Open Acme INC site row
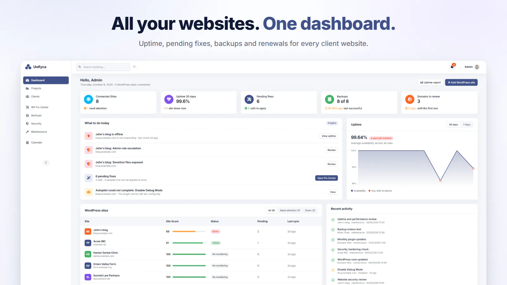The height and width of the screenshot is (285, 507). (x=201, y=243)
